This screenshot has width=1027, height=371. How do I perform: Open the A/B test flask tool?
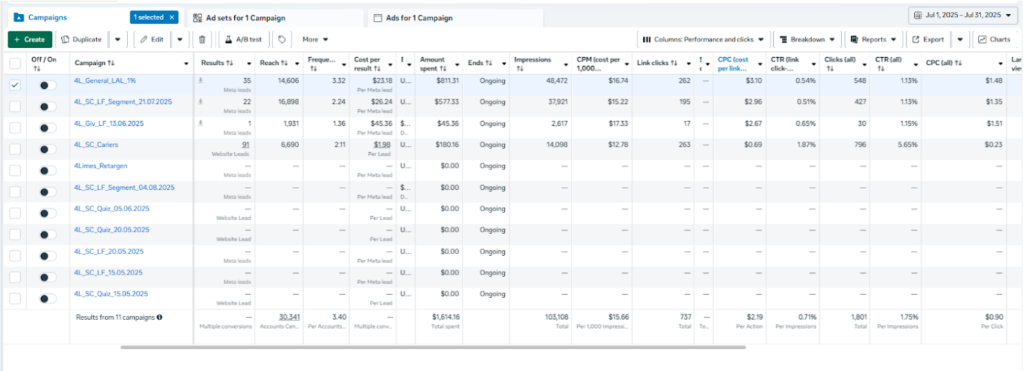243,40
